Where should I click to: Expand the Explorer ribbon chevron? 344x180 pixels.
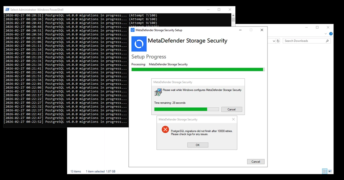[326, 34]
